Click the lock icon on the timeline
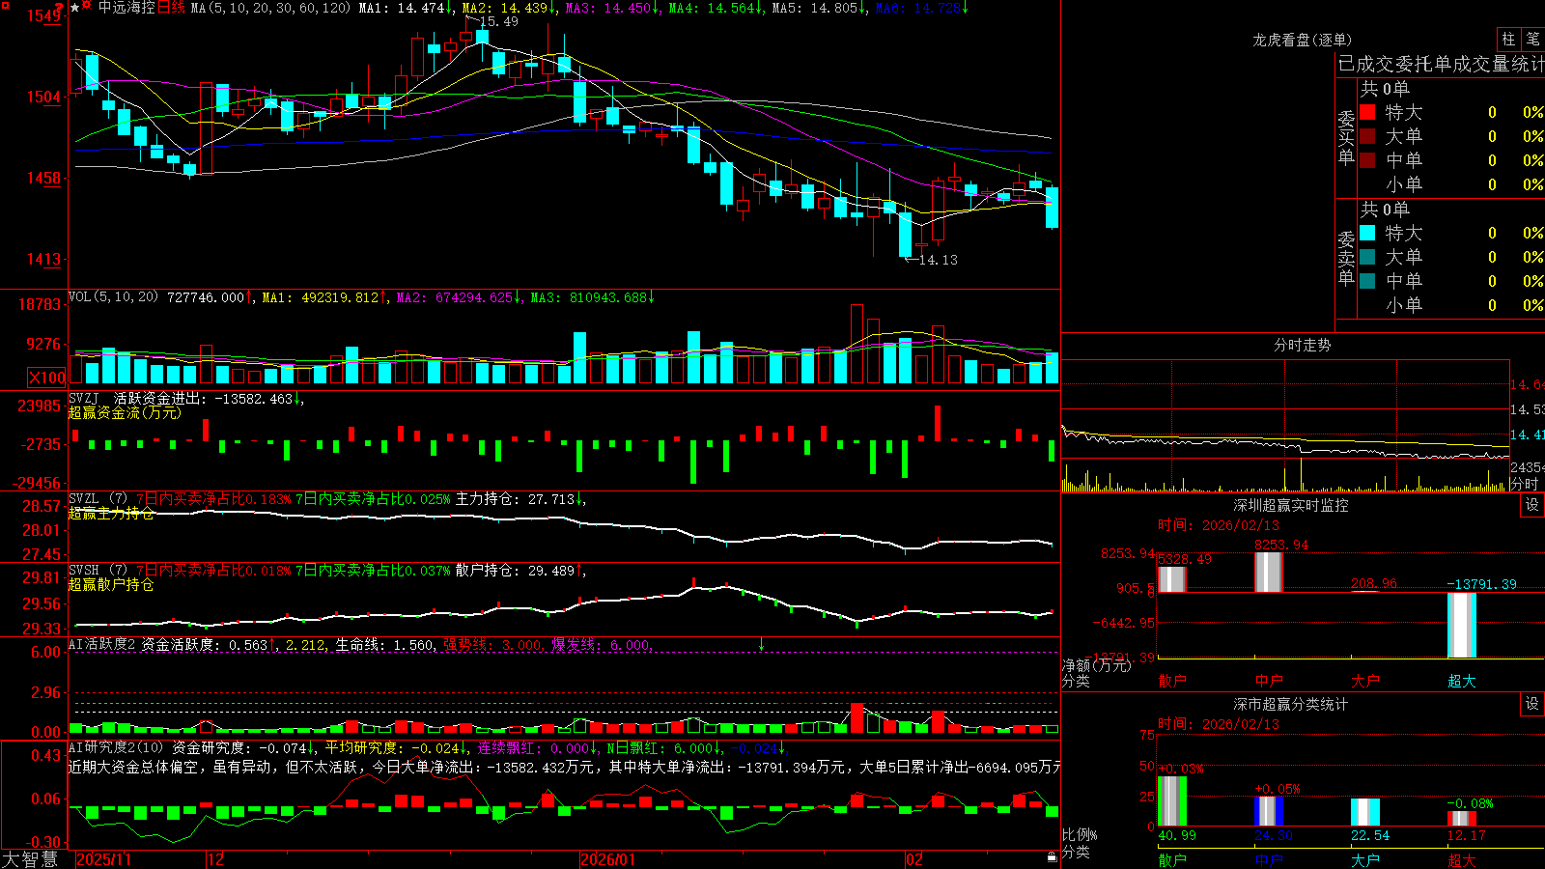 coord(1052,856)
